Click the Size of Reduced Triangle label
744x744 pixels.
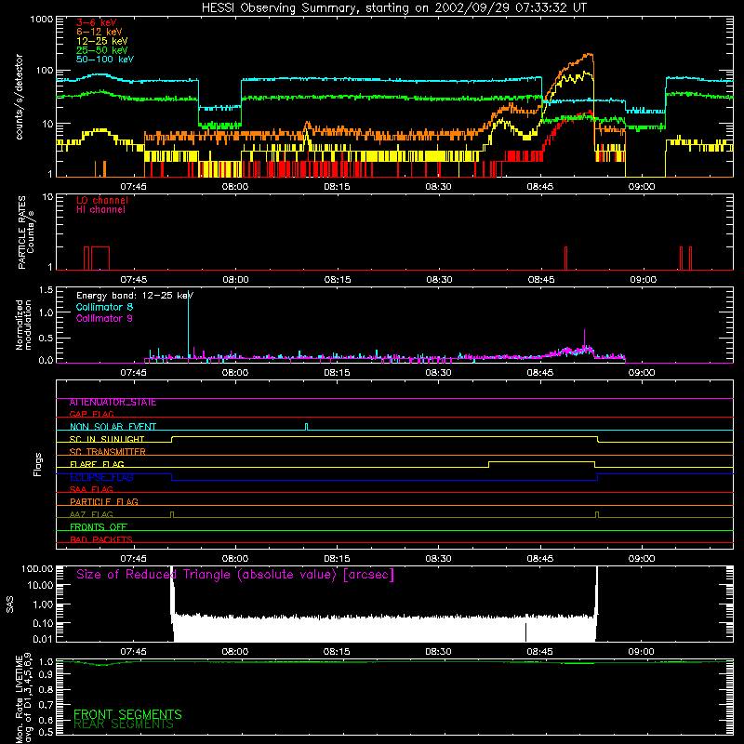(235, 575)
